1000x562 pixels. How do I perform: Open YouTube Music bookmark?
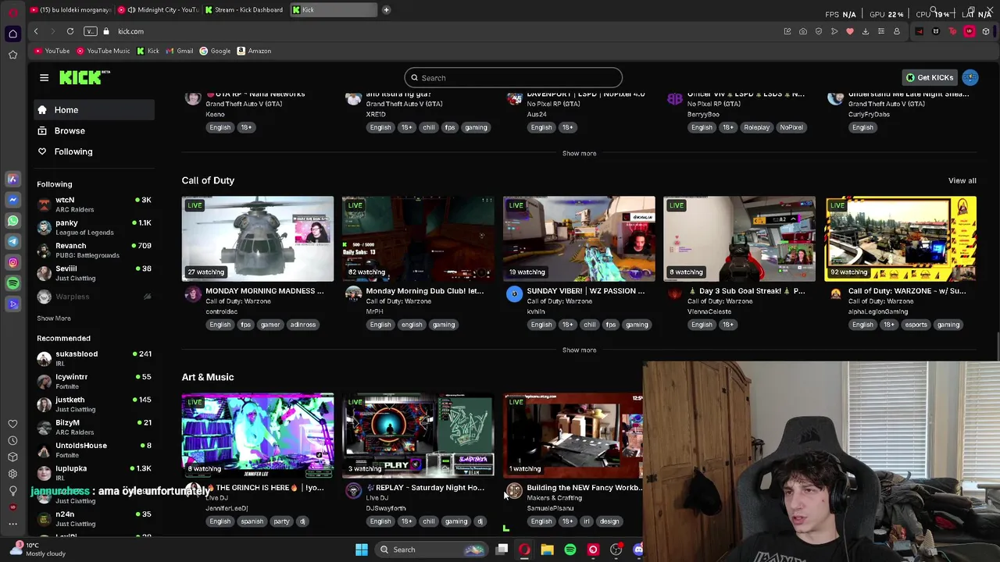(x=103, y=51)
